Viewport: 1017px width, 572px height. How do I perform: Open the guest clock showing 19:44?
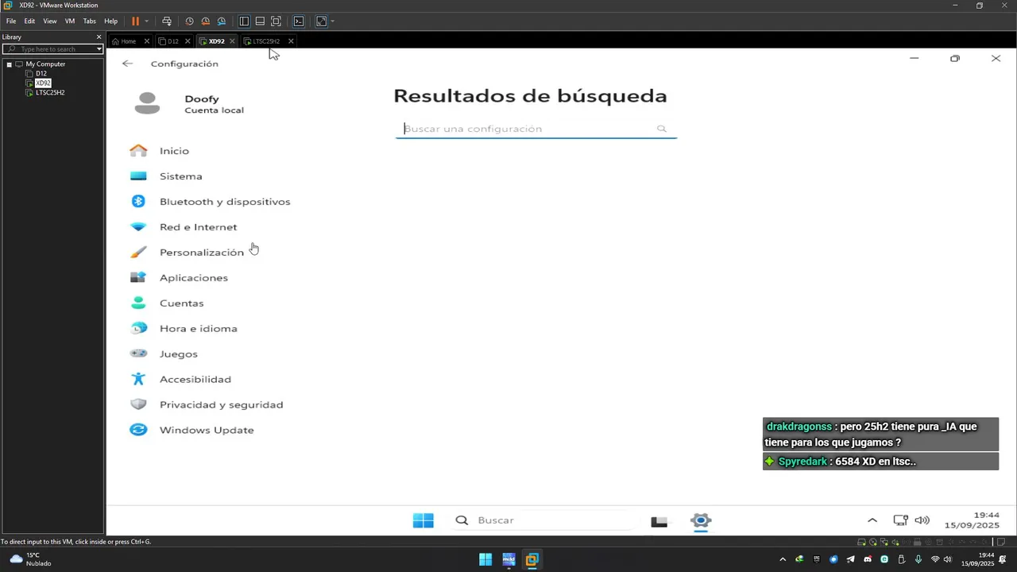[972, 520]
